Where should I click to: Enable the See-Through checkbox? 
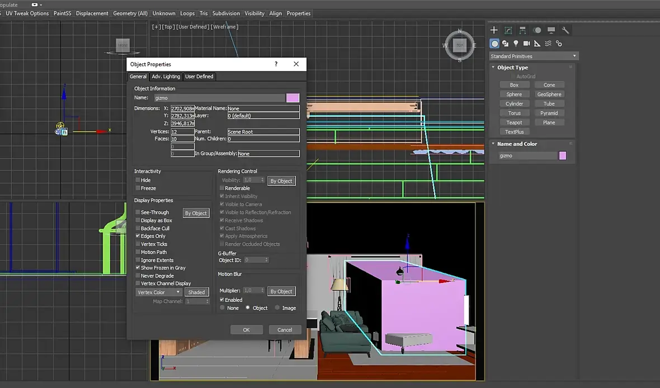(x=138, y=212)
